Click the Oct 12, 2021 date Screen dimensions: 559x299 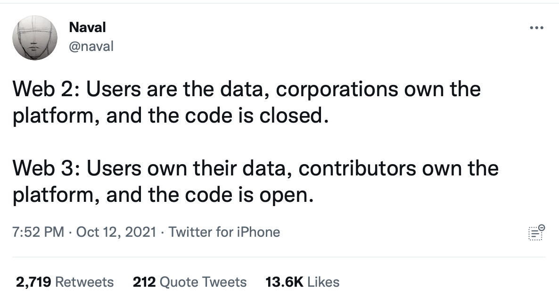pyautogui.click(x=116, y=232)
